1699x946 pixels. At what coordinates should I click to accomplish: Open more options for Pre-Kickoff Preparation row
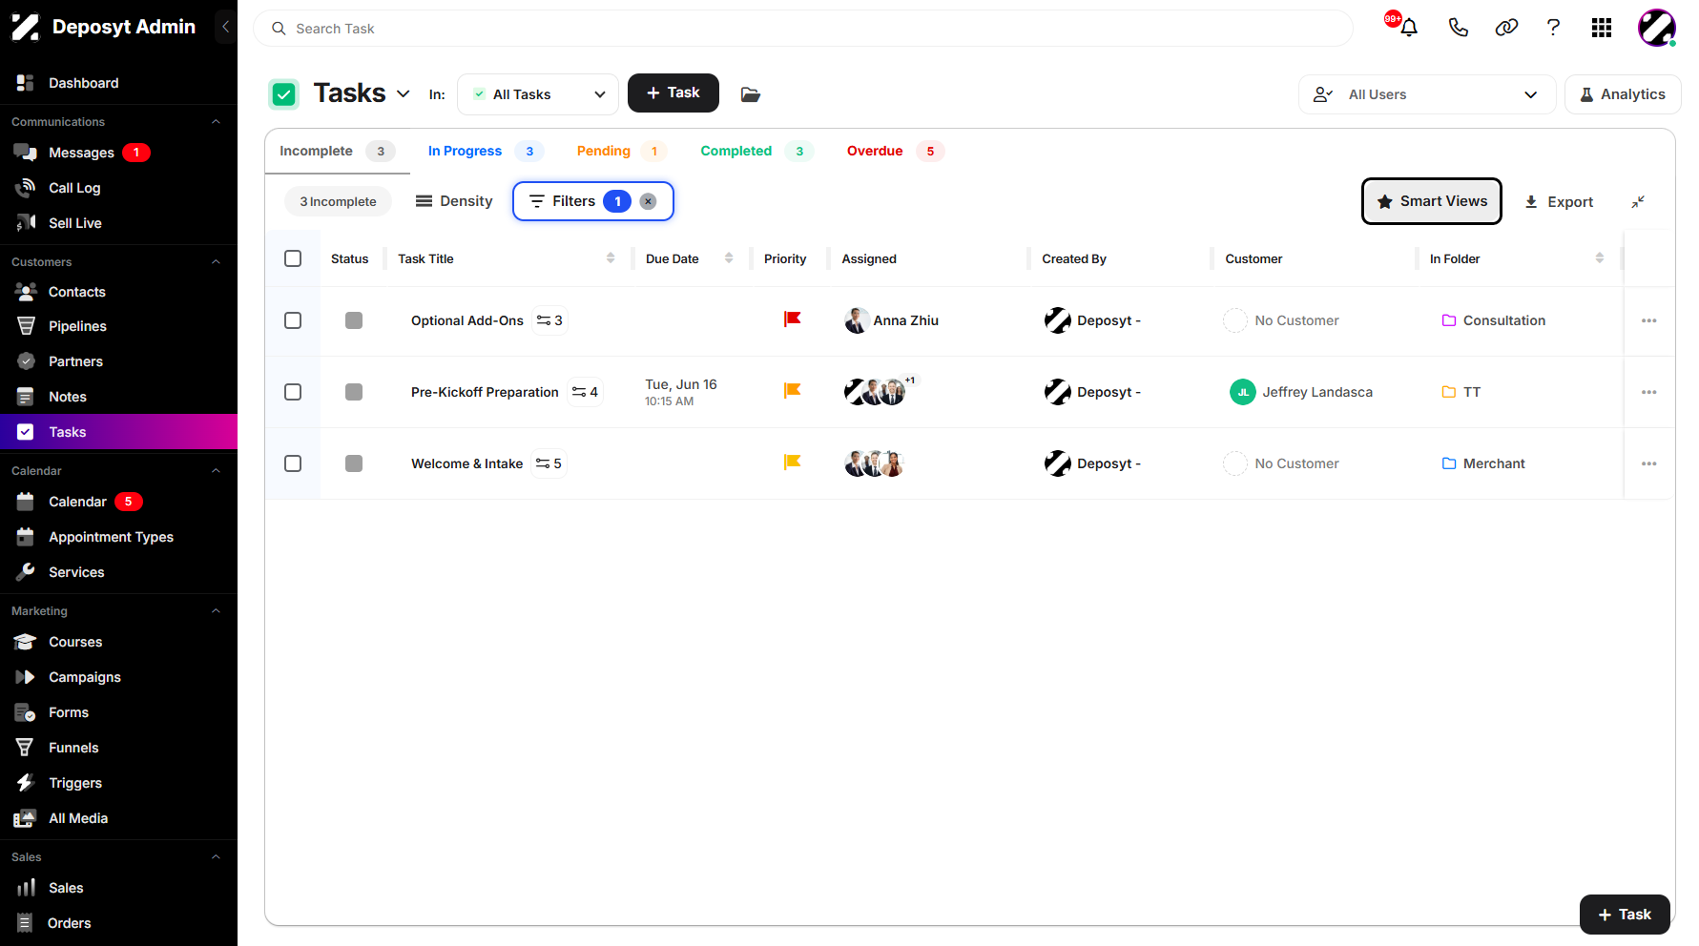(1649, 392)
